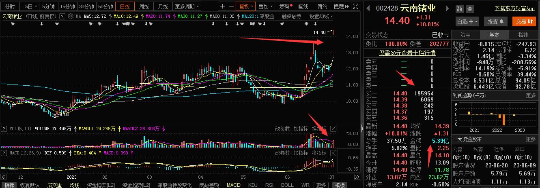Click 更多 next to 利润趋势

531,95
